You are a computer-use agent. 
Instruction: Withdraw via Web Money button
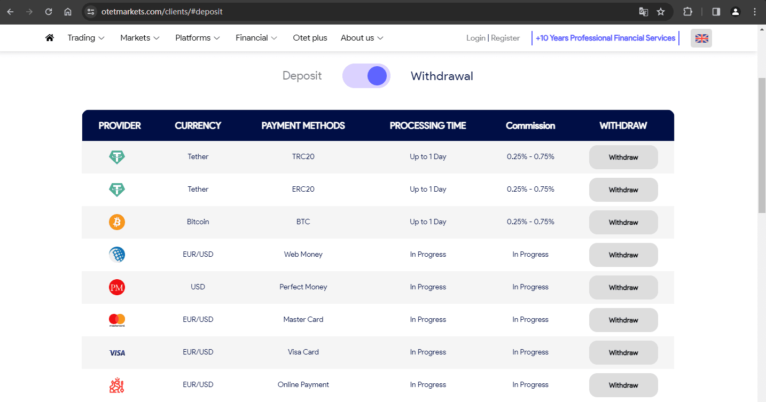tap(623, 255)
